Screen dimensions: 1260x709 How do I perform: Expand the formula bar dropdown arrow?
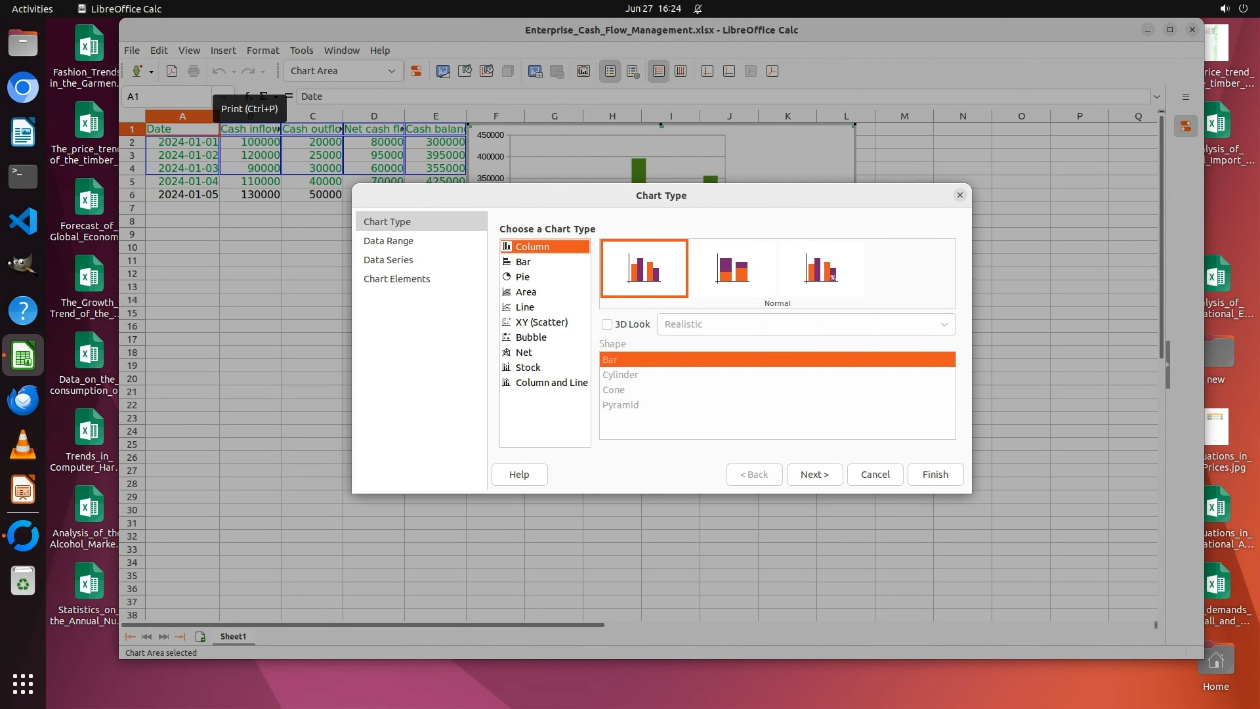[1156, 97]
